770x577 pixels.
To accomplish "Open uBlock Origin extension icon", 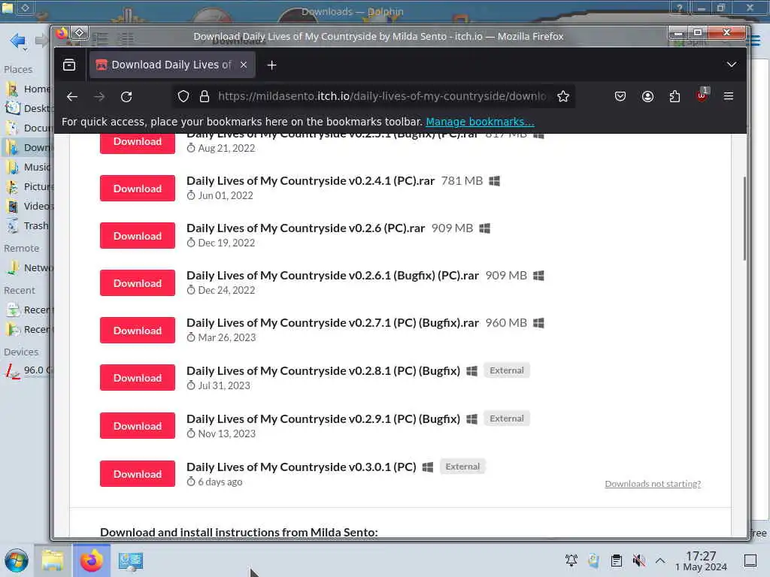I will point(702,95).
